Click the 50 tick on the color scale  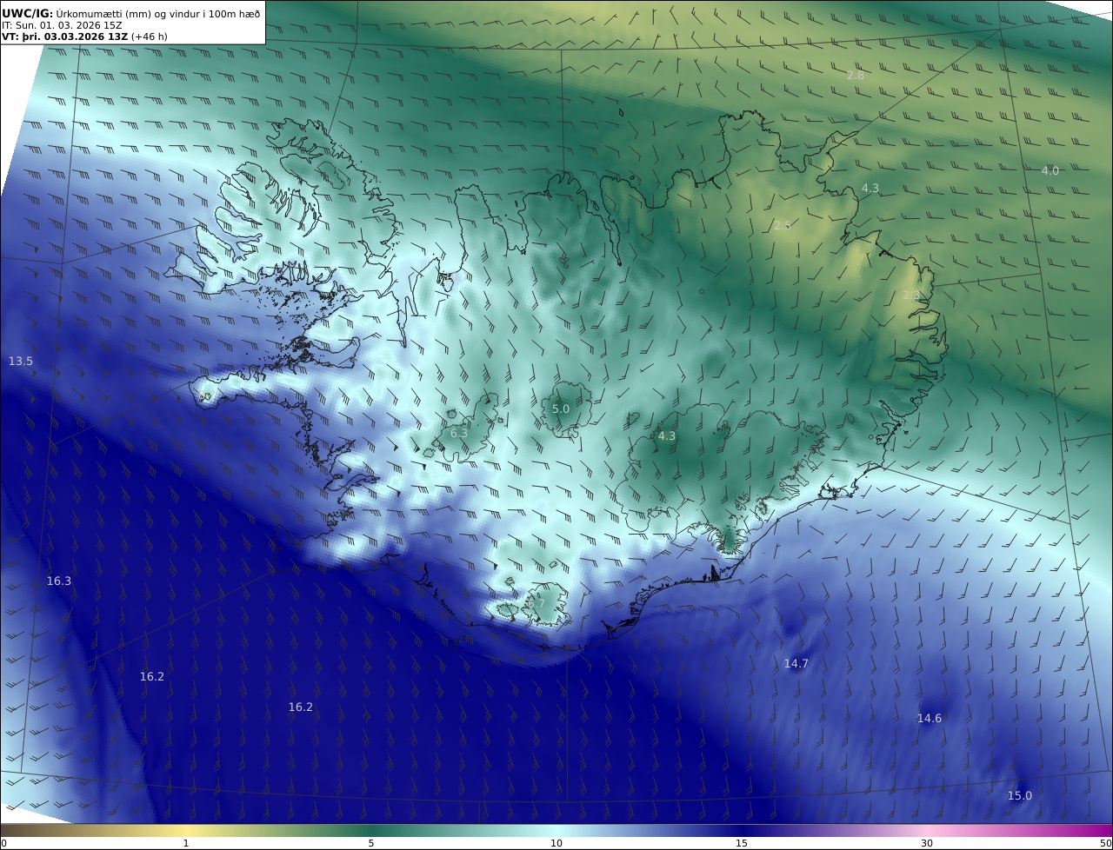point(1106,843)
